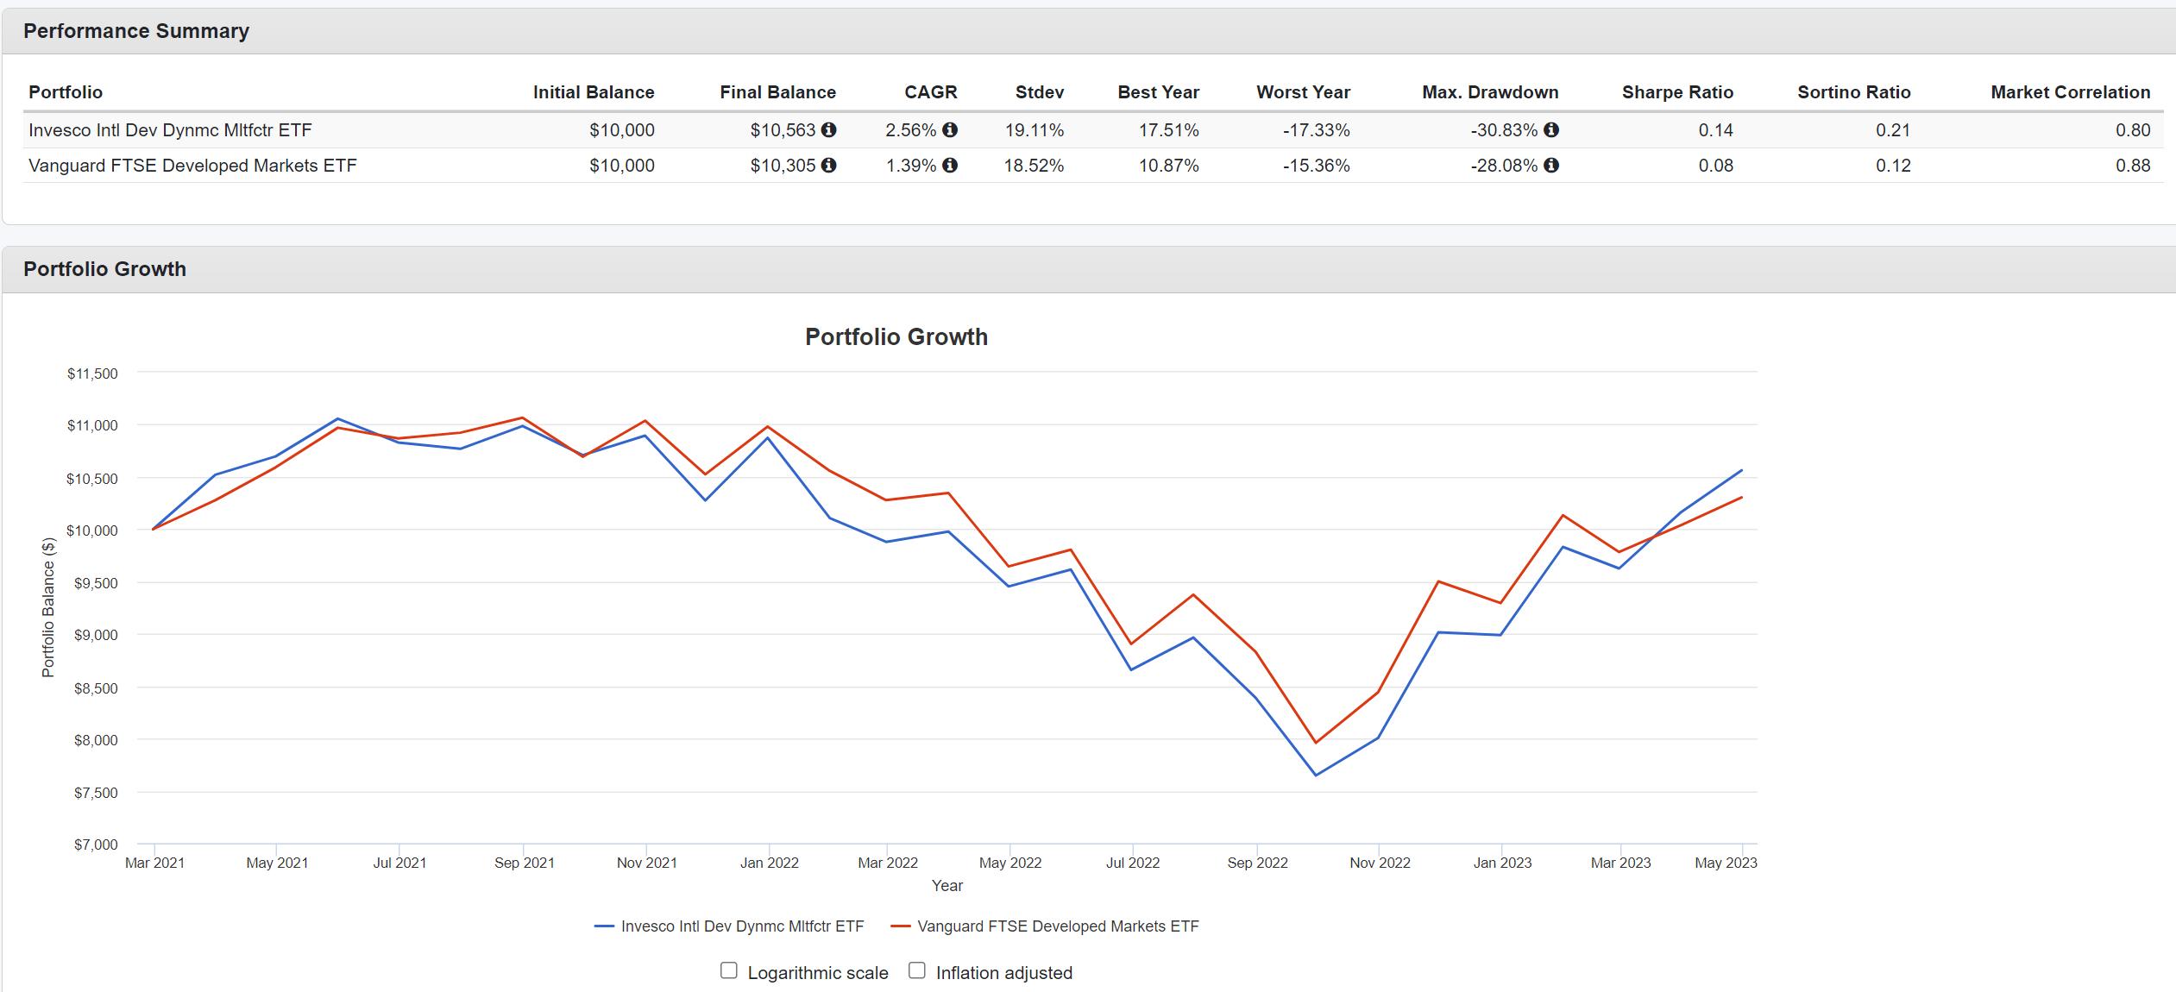Sort the table by the CAGR column
This screenshot has height=992, width=2176.
click(x=930, y=91)
